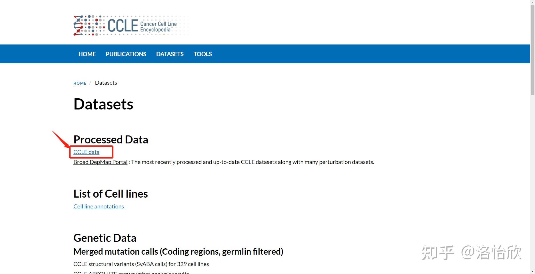Click the large Datasets page heading
The width and height of the screenshot is (535, 274).
coord(103,104)
